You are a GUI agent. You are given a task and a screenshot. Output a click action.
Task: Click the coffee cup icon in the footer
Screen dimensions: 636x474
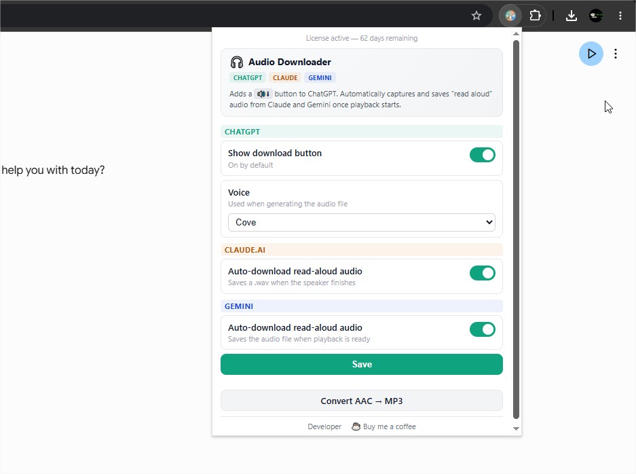[356, 426]
